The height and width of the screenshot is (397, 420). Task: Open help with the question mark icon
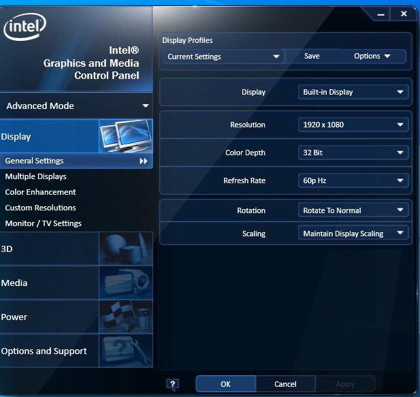[x=172, y=385]
